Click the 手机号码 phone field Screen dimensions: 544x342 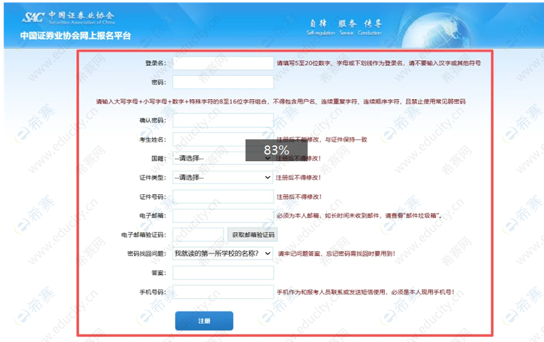pyautogui.click(x=223, y=292)
